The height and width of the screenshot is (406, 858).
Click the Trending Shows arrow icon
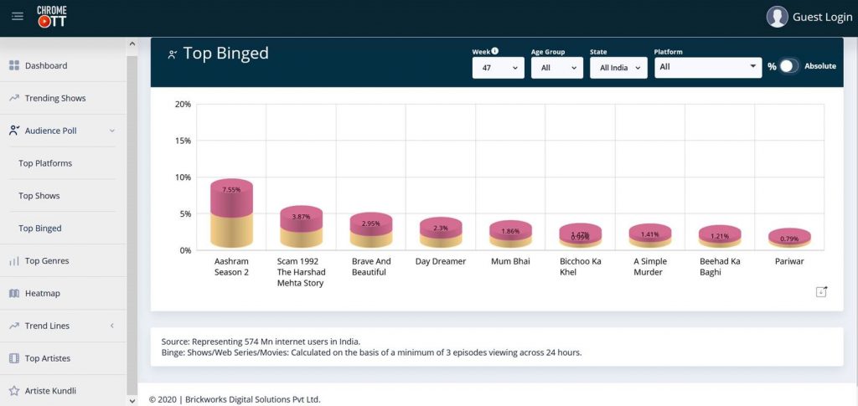14,98
